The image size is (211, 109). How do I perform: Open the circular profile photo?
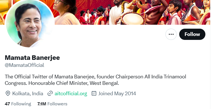pyautogui.click(x=30, y=23)
